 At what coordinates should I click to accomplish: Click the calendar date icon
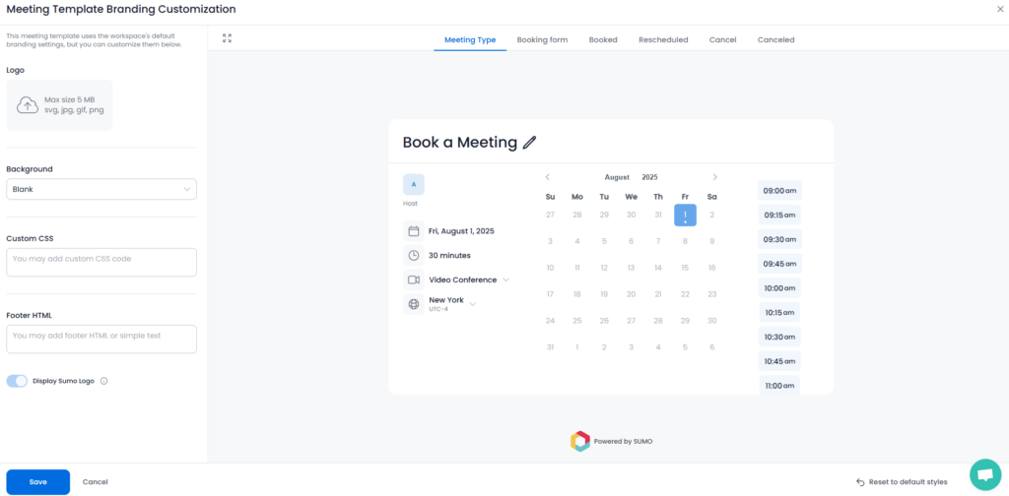coord(414,231)
